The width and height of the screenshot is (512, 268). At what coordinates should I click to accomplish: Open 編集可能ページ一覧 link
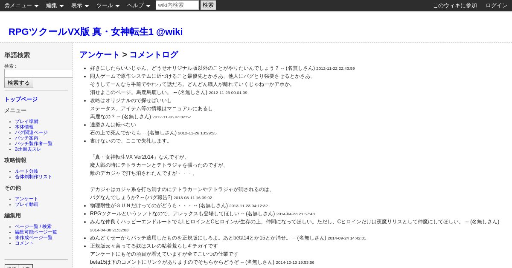point(36,232)
